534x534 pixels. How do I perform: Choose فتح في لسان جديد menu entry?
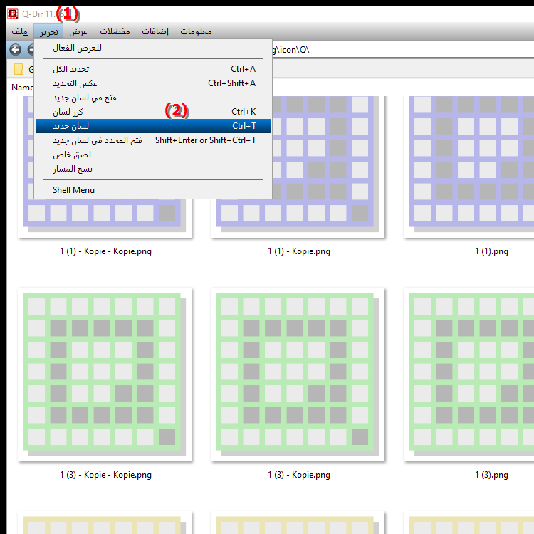click(x=153, y=98)
